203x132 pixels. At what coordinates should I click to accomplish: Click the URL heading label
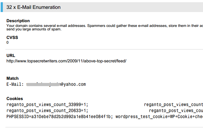click(11, 55)
